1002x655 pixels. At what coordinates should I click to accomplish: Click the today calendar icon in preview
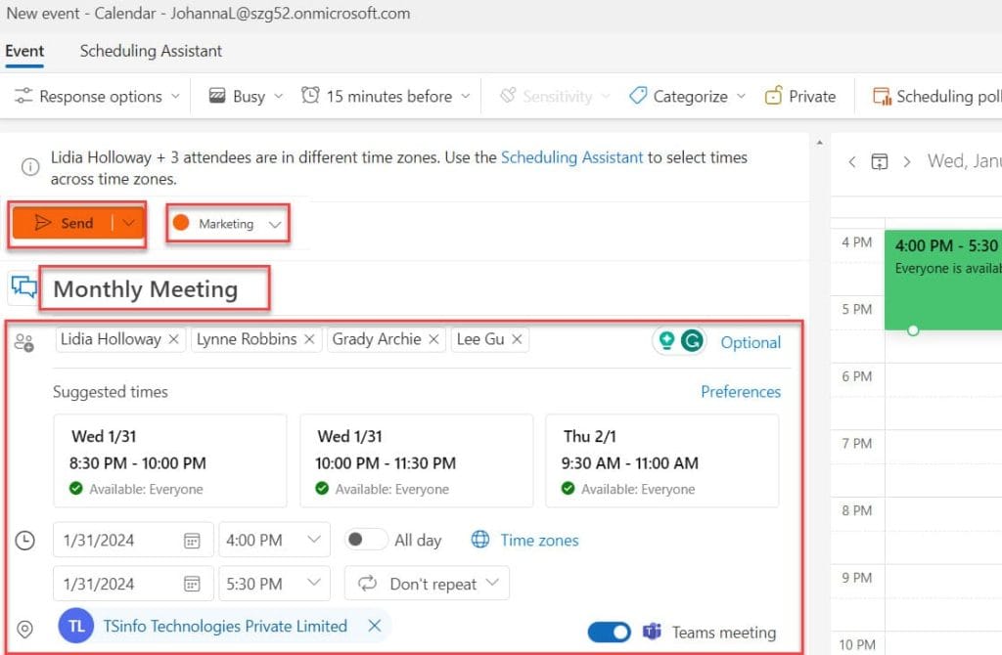pyautogui.click(x=880, y=161)
